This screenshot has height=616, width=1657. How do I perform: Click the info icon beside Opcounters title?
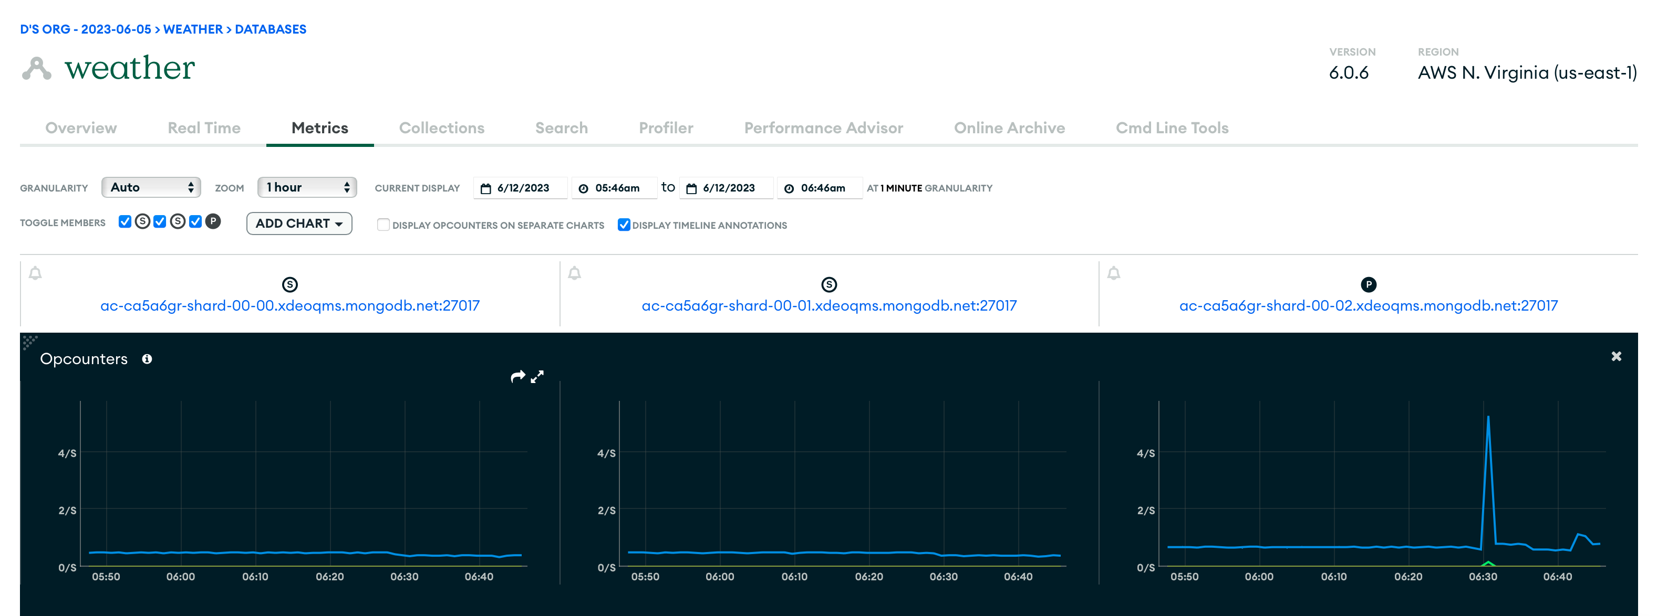click(x=147, y=359)
